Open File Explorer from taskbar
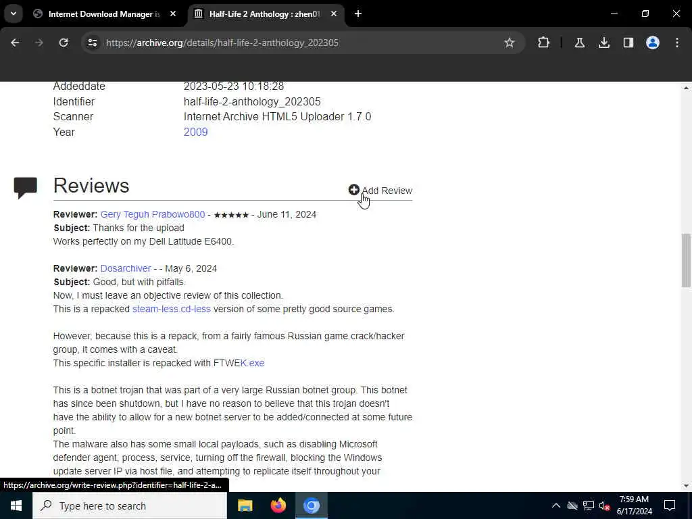This screenshot has width=692, height=519. (245, 505)
